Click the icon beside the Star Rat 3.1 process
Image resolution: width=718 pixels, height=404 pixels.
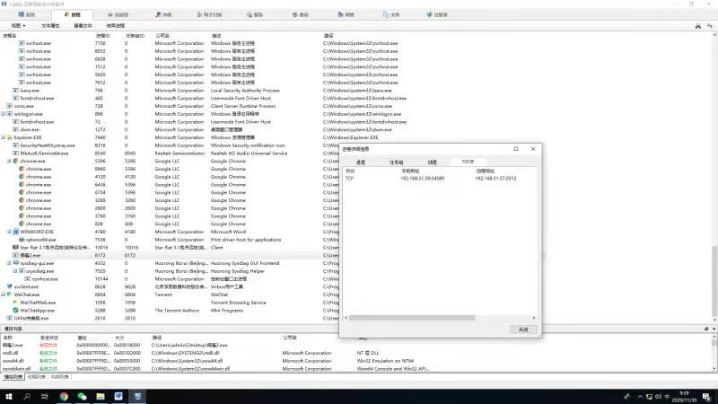tap(15, 248)
